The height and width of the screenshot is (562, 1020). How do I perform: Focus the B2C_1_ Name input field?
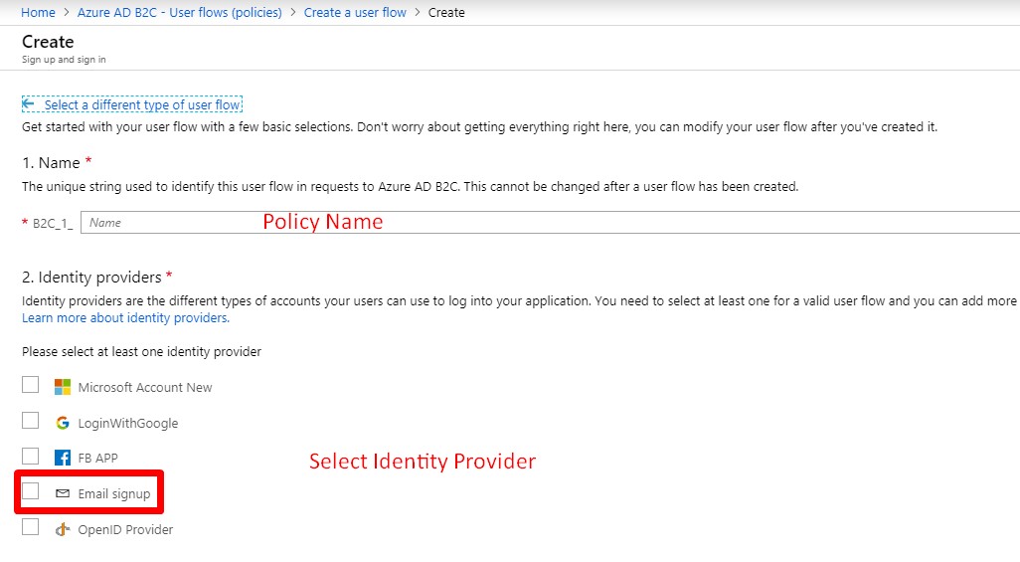(550, 223)
